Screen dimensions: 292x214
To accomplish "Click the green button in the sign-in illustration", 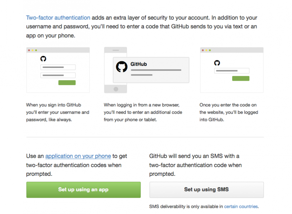I will [x=67, y=83].
